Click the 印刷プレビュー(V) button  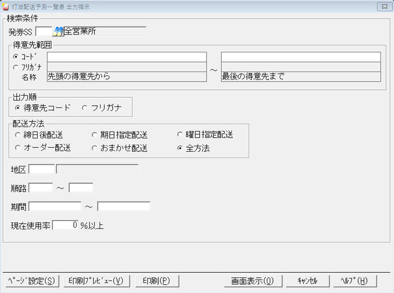(98, 281)
